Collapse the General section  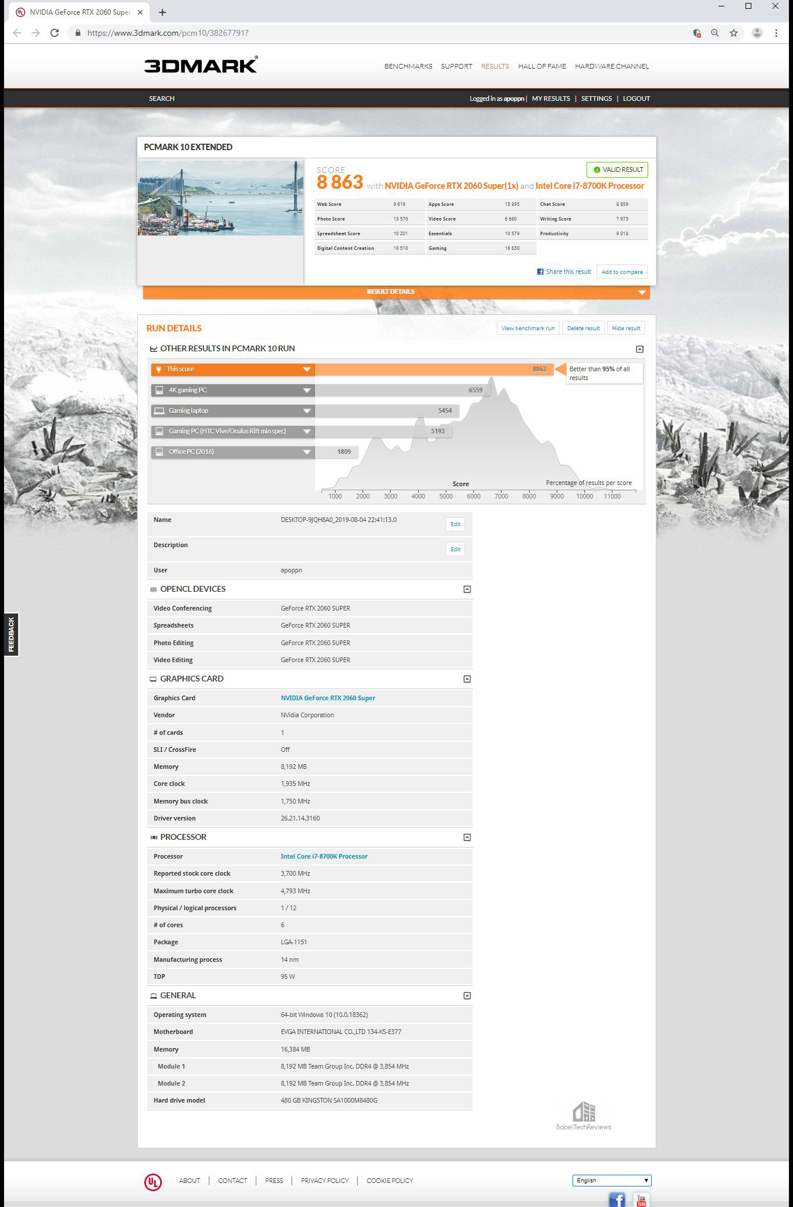click(467, 995)
